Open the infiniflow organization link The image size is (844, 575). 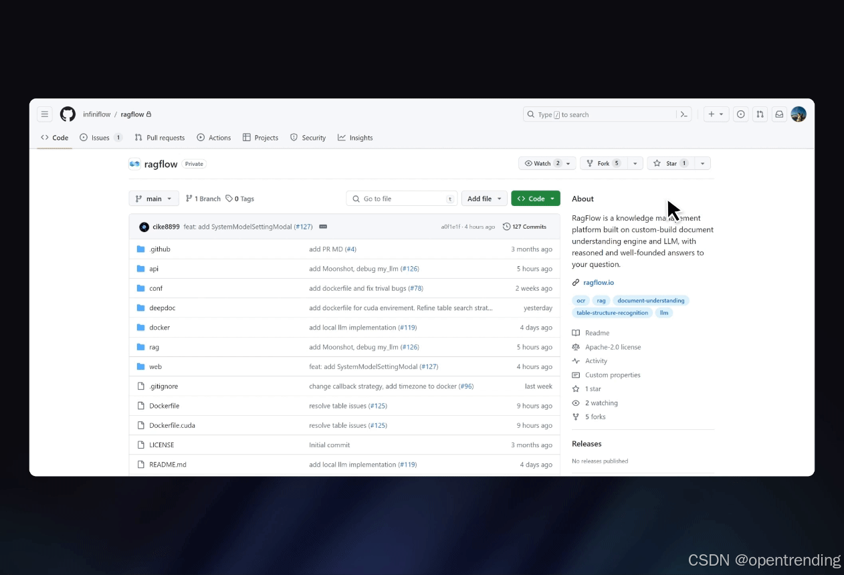coord(97,114)
